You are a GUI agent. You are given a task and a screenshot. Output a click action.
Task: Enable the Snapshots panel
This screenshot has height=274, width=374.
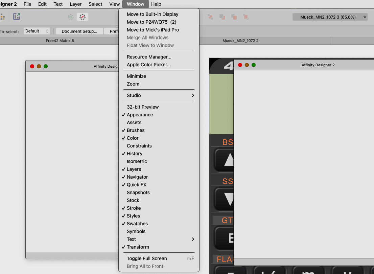point(159,192)
